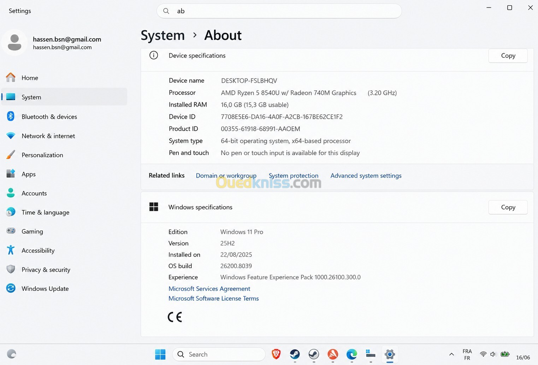Go to Home in the sidebar
The image size is (538, 365).
(x=64, y=78)
